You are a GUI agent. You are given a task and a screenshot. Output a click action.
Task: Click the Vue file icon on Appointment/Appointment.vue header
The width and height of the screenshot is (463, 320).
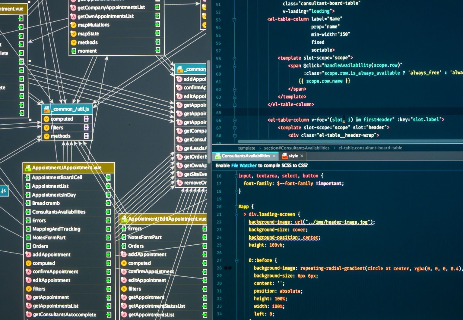pyautogui.click(x=28, y=168)
